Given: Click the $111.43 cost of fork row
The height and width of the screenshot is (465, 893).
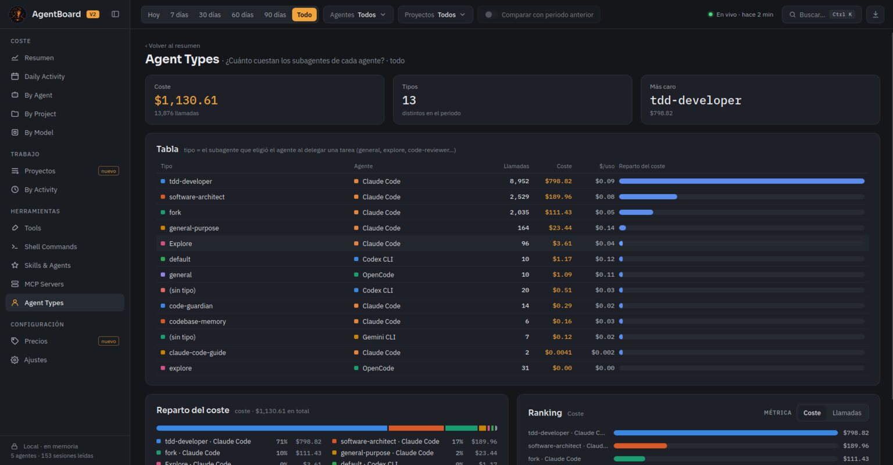Looking at the screenshot, I should pos(558,213).
